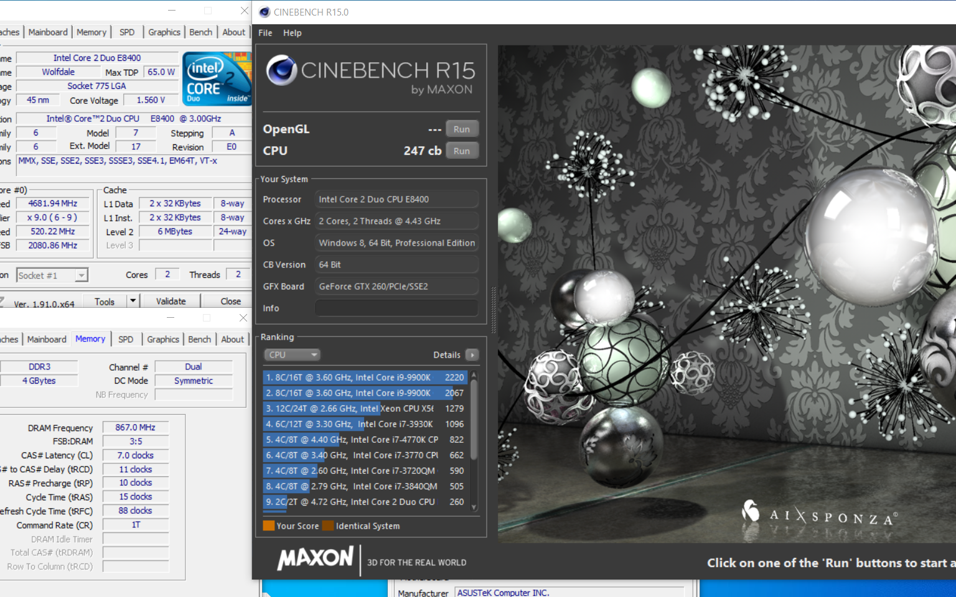Click the brown Identical System legend swatch
956x597 pixels.
point(328,526)
